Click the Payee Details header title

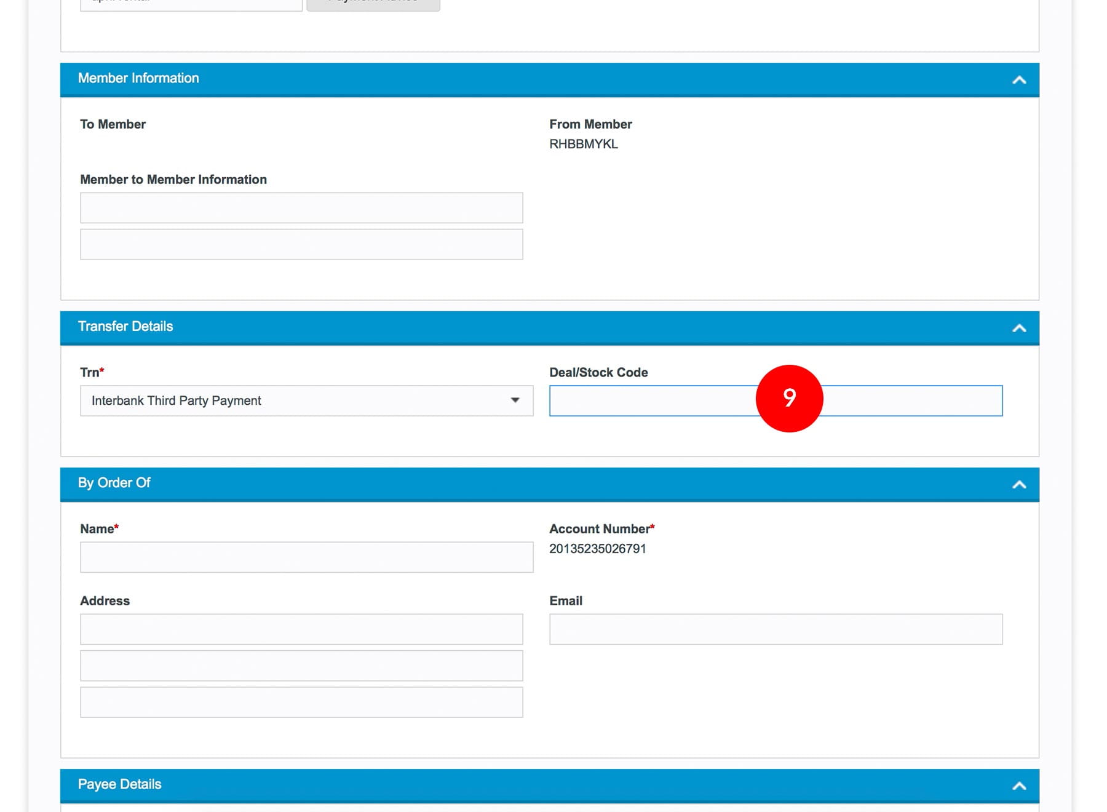point(120,784)
